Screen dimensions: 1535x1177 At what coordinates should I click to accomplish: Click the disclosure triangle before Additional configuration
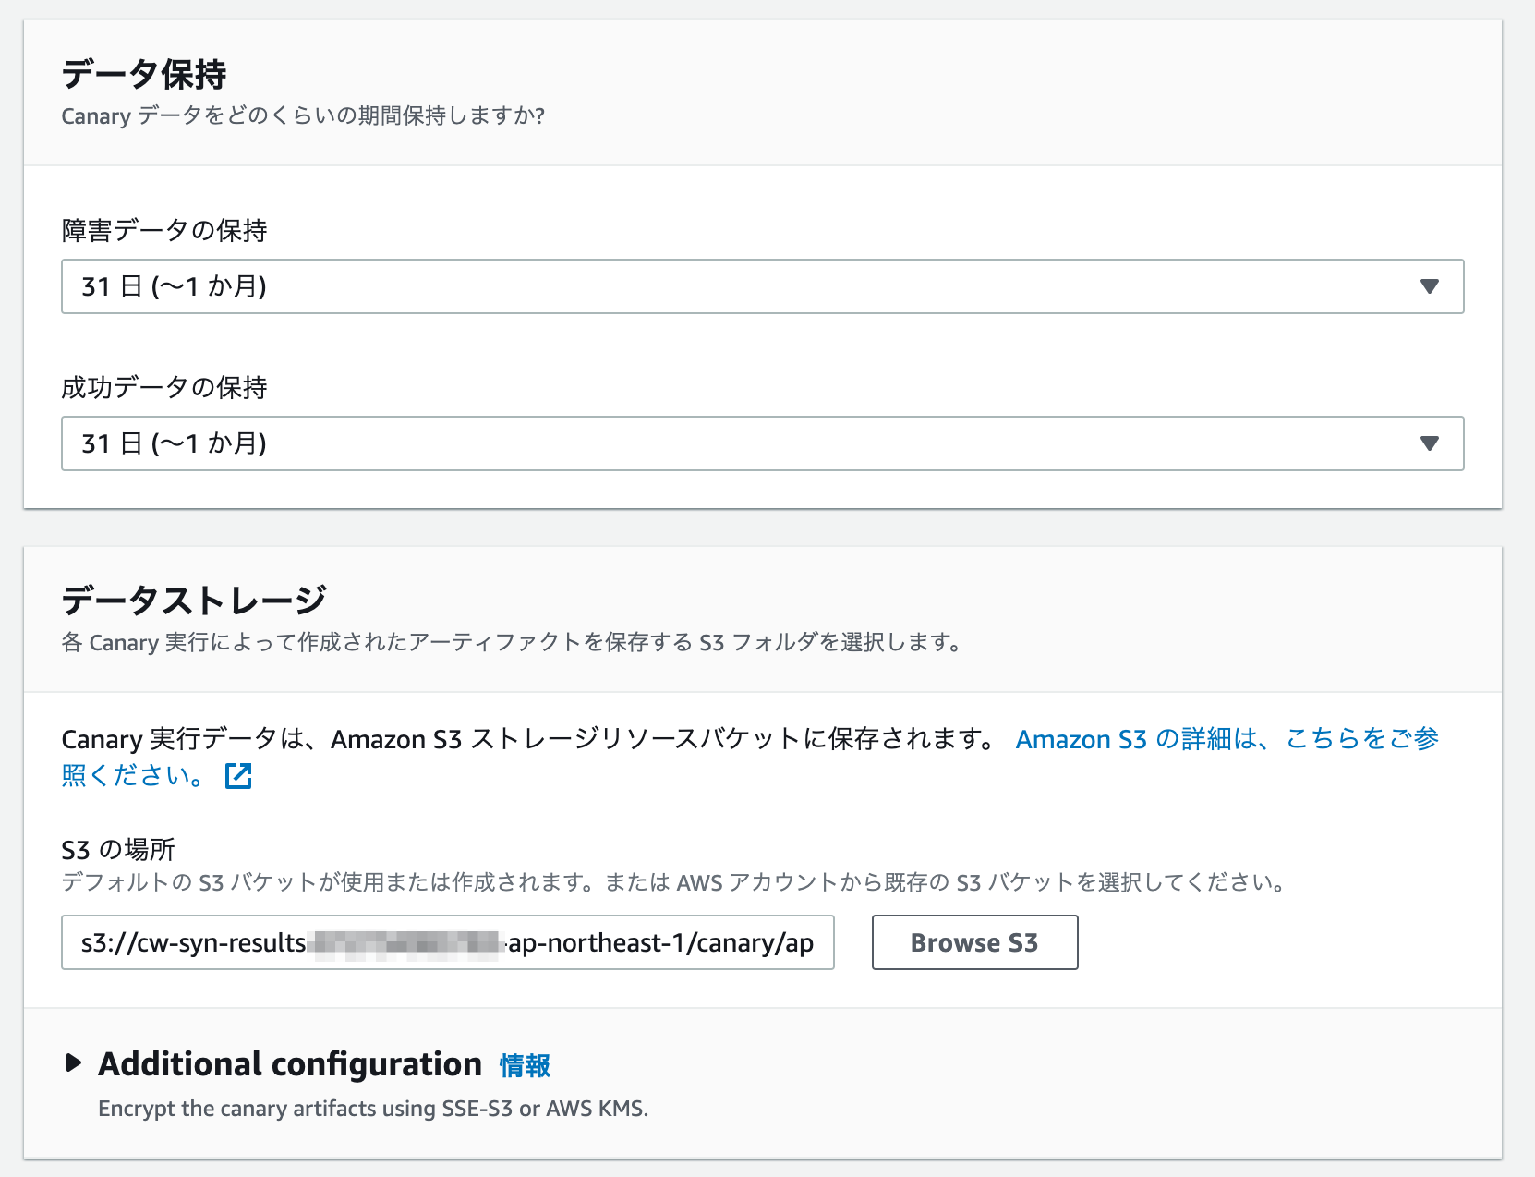click(73, 1063)
